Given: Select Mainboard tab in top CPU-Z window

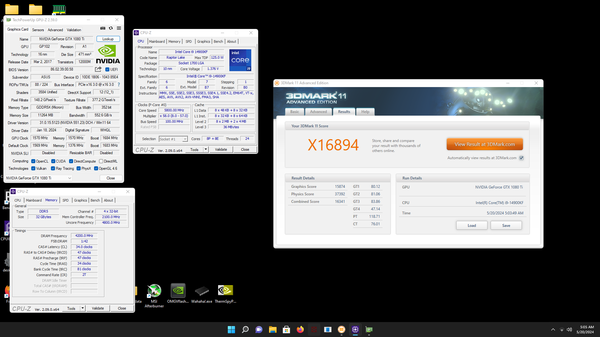Looking at the screenshot, I should (157, 42).
